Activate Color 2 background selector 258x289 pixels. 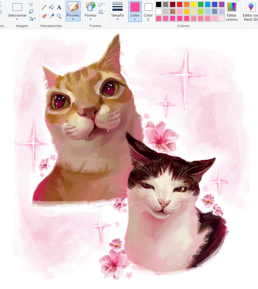click(148, 11)
